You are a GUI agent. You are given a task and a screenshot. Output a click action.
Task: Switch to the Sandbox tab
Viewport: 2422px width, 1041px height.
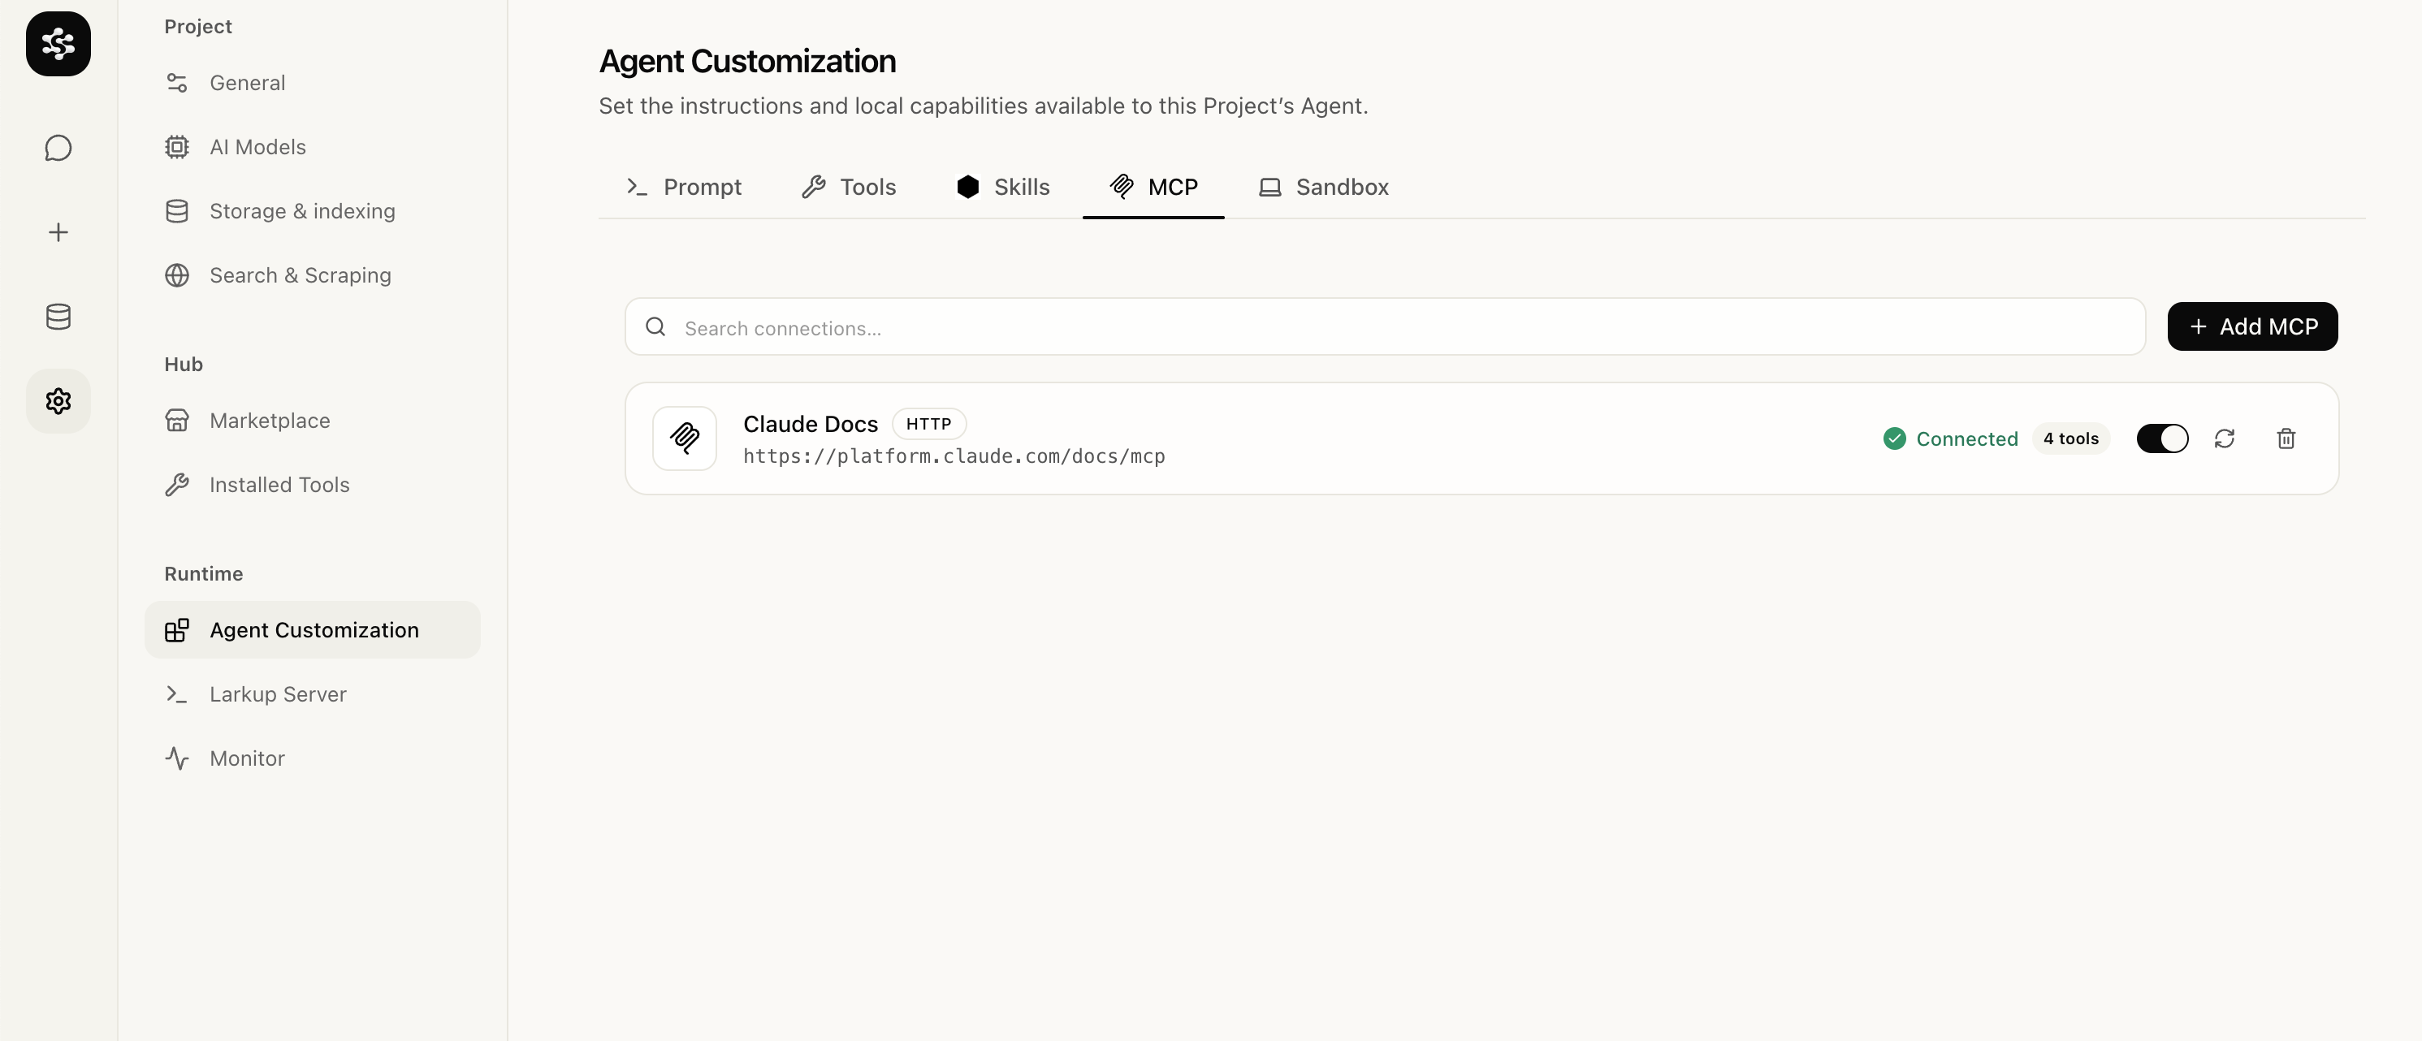point(1324,187)
